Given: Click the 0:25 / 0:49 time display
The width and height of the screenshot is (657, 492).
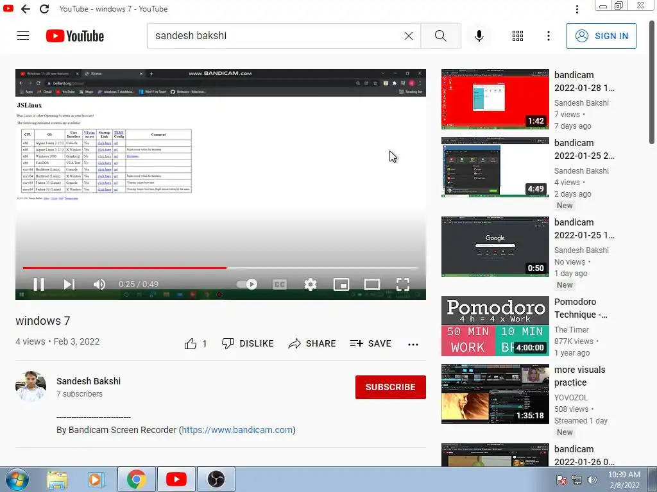Looking at the screenshot, I should [x=139, y=284].
